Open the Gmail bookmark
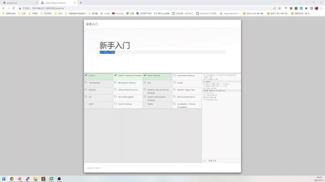The width and height of the screenshot is (325, 182). click(x=105, y=14)
